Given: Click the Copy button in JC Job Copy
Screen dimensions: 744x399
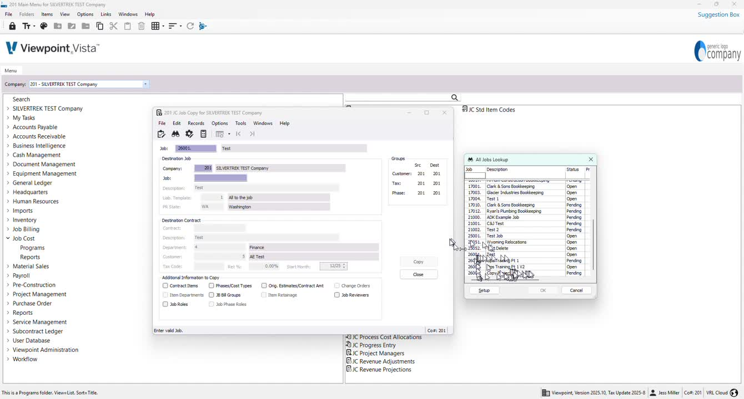Looking at the screenshot, I should click(x=419, y=262).
